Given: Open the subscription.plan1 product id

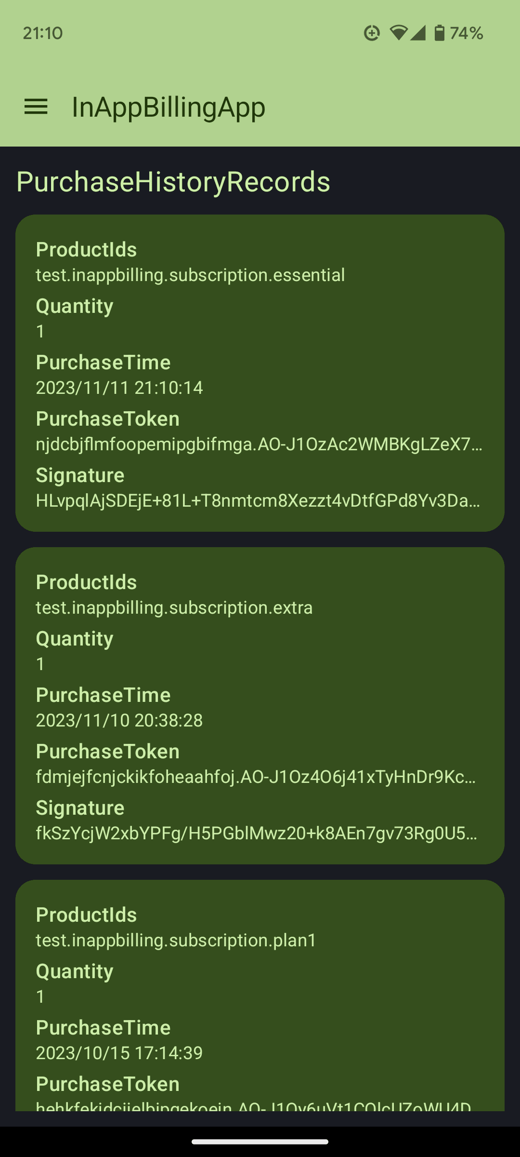Looking at the screenshot, I should click(x=176, y=941).
